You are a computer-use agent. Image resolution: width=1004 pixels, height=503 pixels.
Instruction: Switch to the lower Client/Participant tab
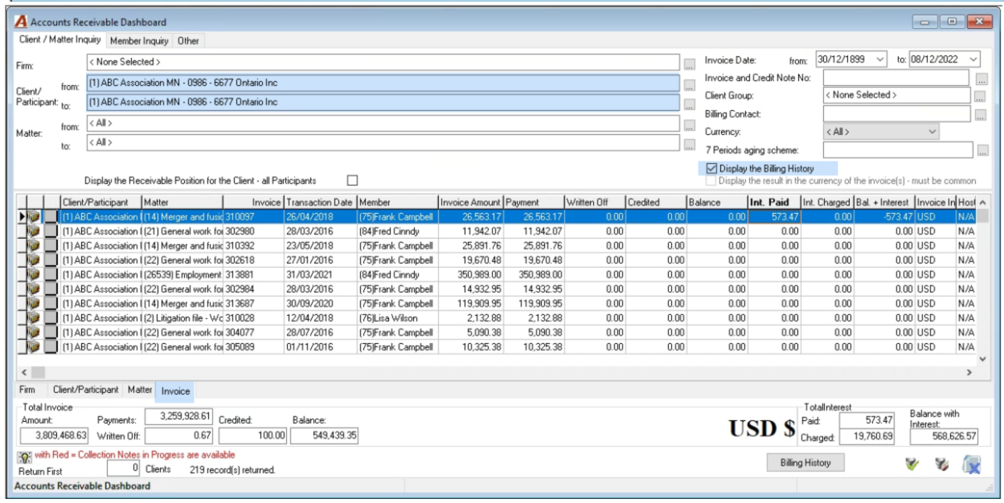pyautogui.click(x=85, y=390)
